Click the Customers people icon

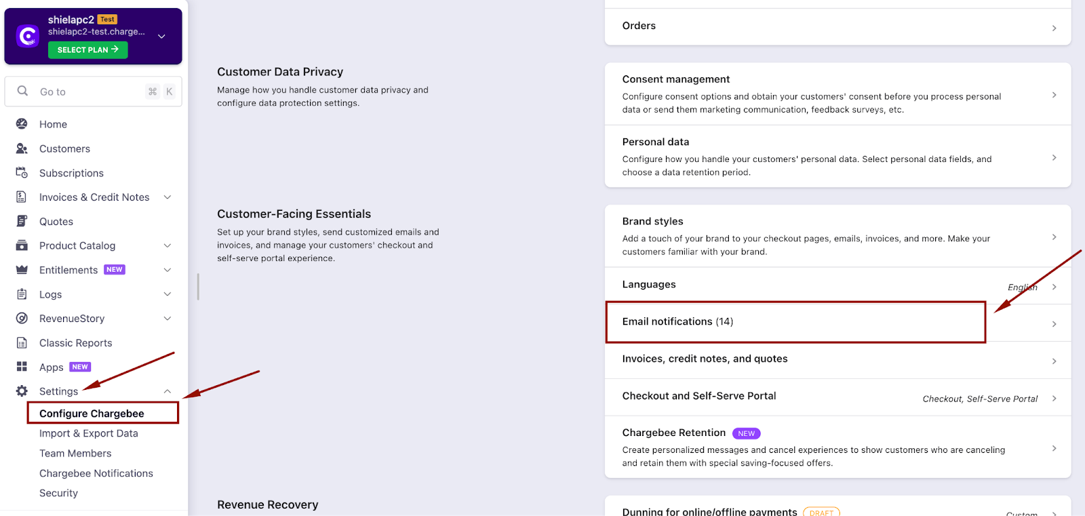(x=22, y=148)
